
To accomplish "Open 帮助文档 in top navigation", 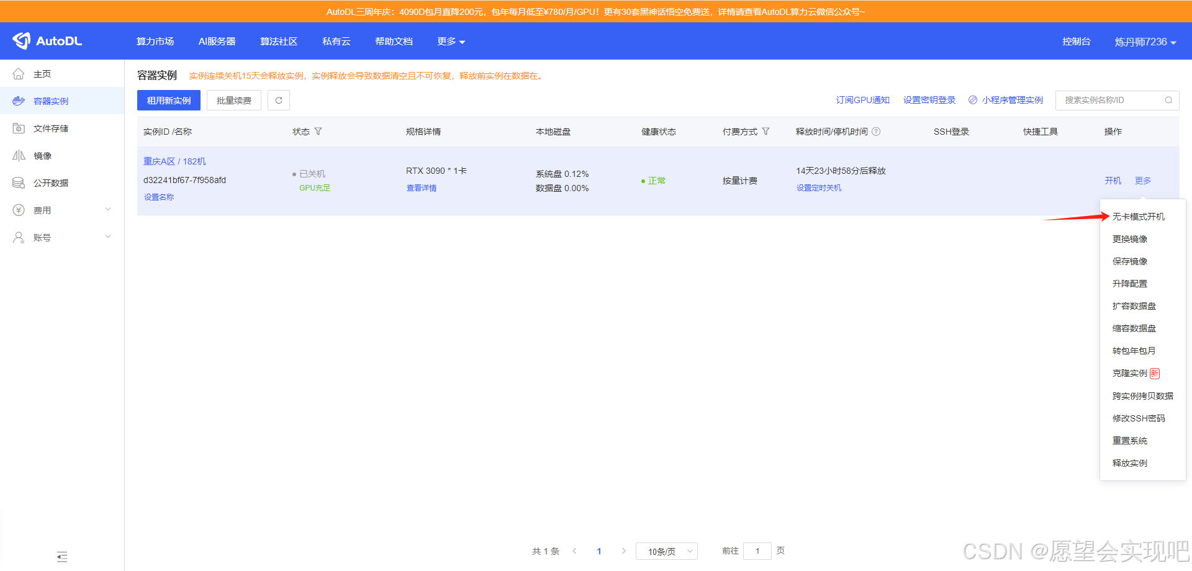I will [x=394, y=42].
